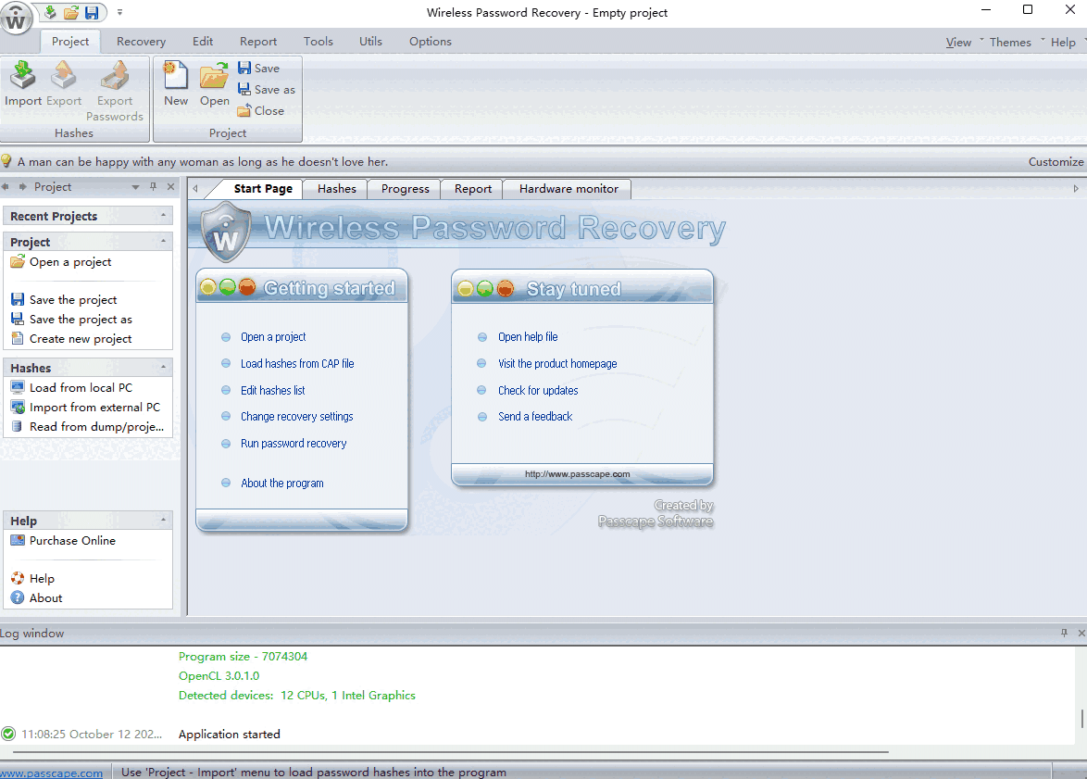Click the Save as icon in the Project group
The height and width of the screenshot is (779, 1087).
click(267, 89)
